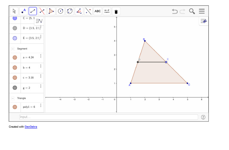Screen dimensions: 229x150
Task: Open options menu for segment b
Action: 41,66
